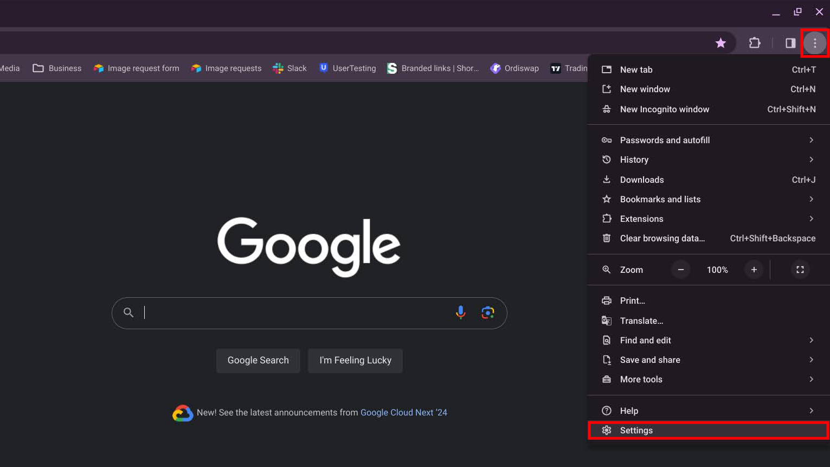Expand the More tools submenu
The image size is (830, 467).
coord(707,379)
